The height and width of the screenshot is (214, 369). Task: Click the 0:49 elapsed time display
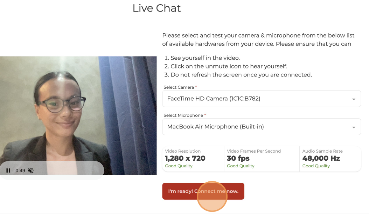click(x=20, y=170)
